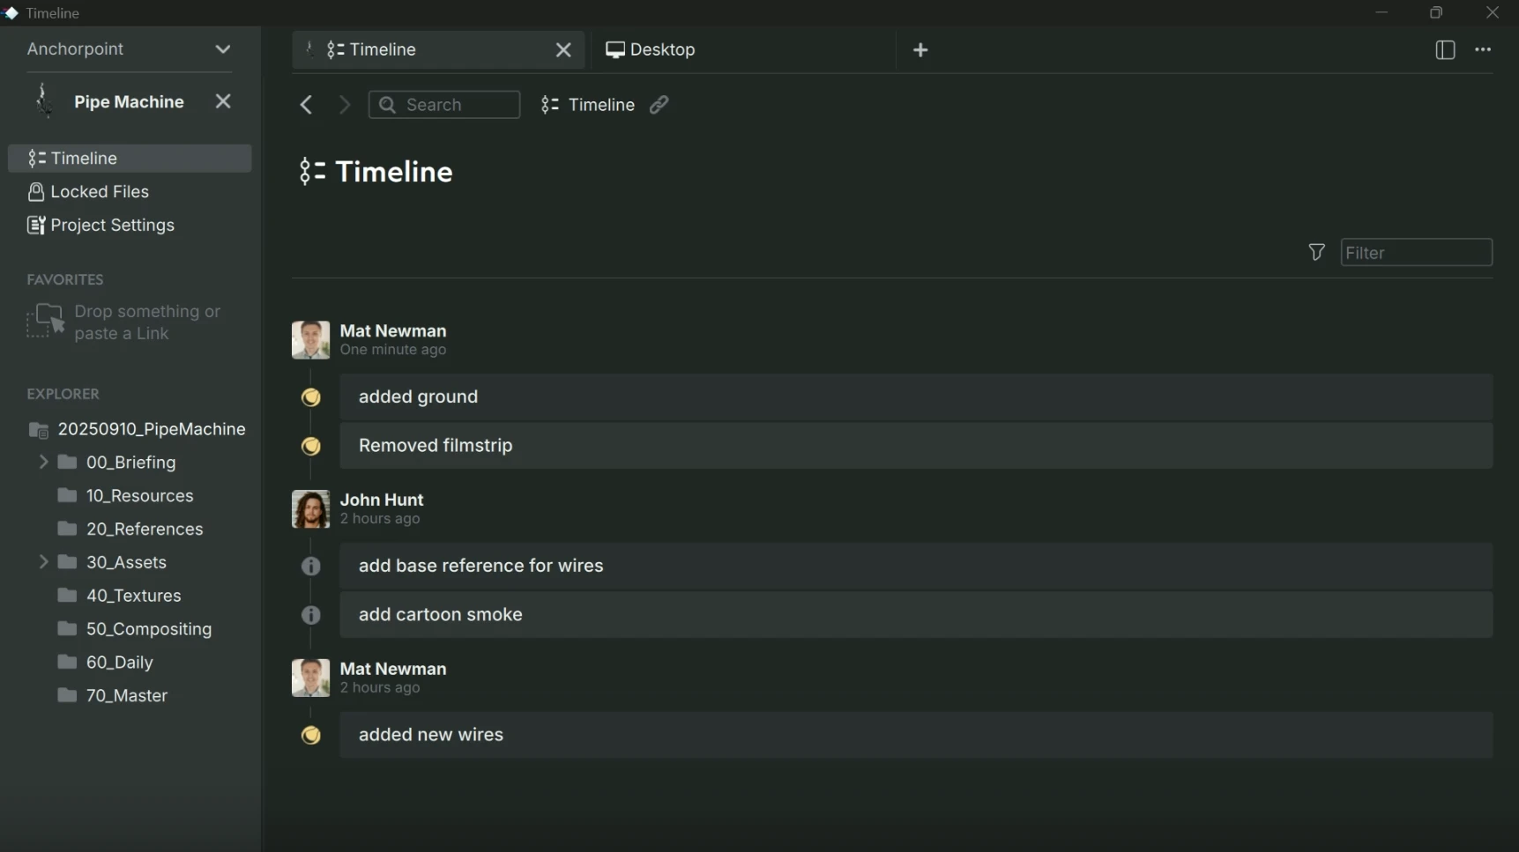Click the Desktop tab monitor icon
This screenshot has width=1519, height=852.
click(x=615, y=50)
